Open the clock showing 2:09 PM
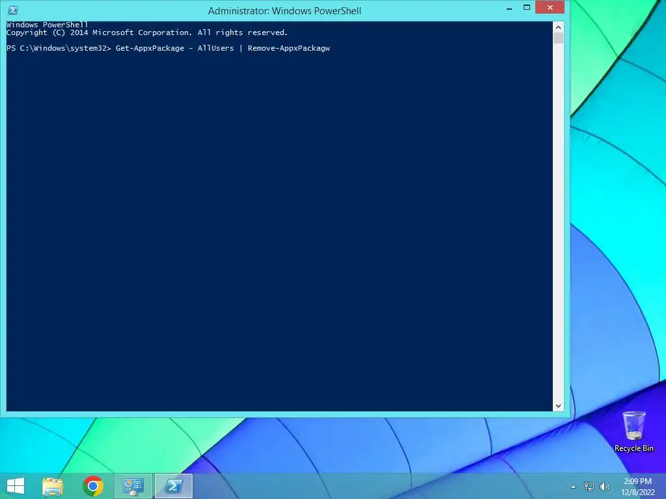The width and height of the screenshot is (666, 499). [637, 487]
